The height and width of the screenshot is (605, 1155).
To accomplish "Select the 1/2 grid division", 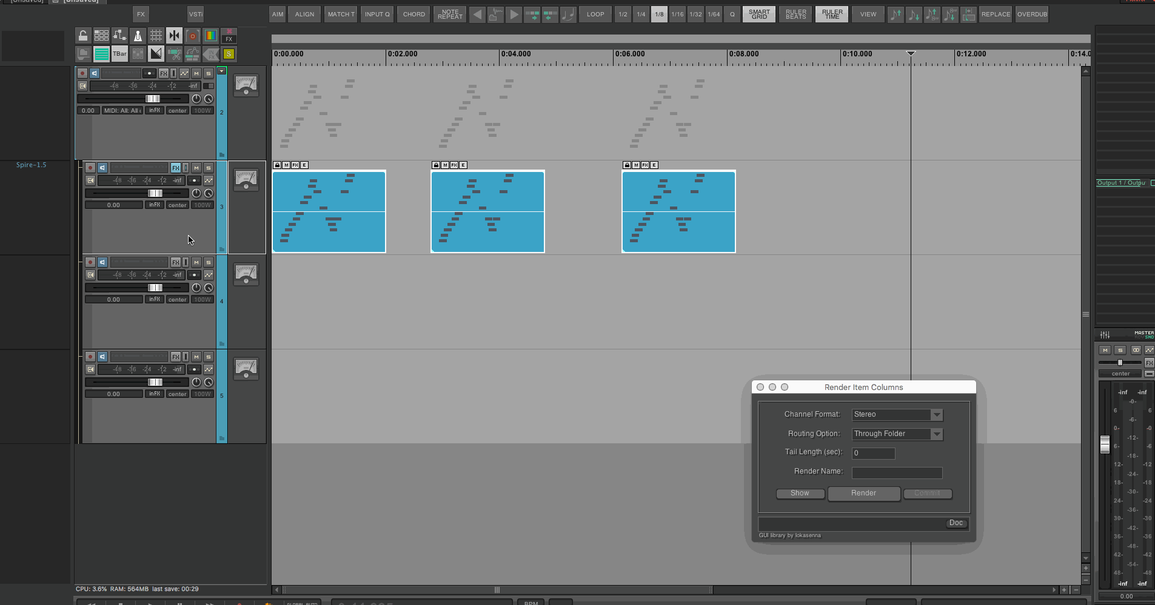I will click(x=623, y=15).
